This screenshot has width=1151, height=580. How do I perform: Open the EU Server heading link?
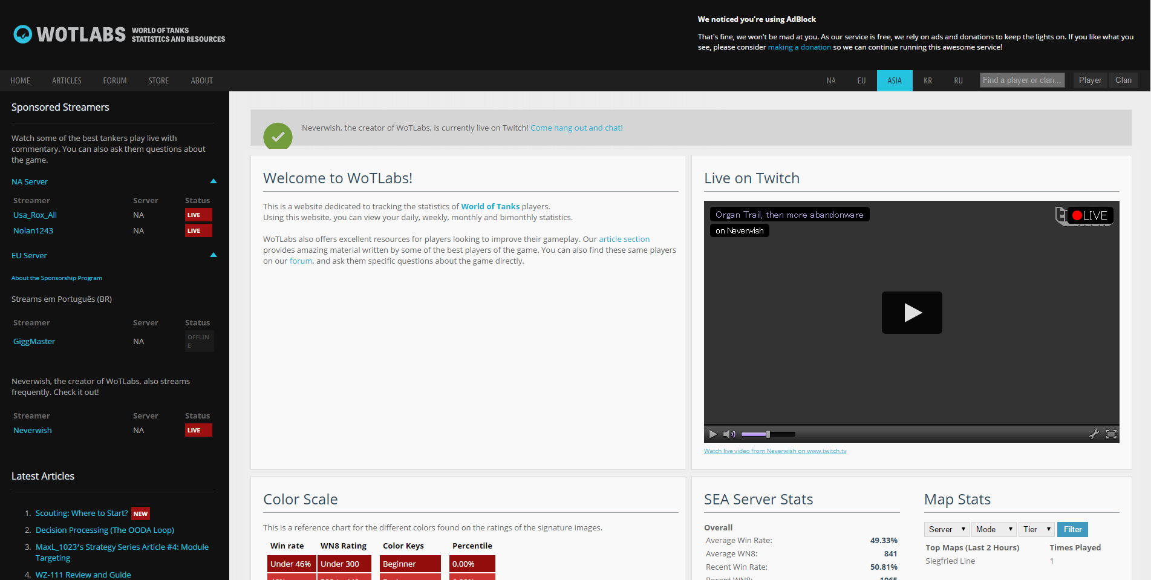pos(29,255)
